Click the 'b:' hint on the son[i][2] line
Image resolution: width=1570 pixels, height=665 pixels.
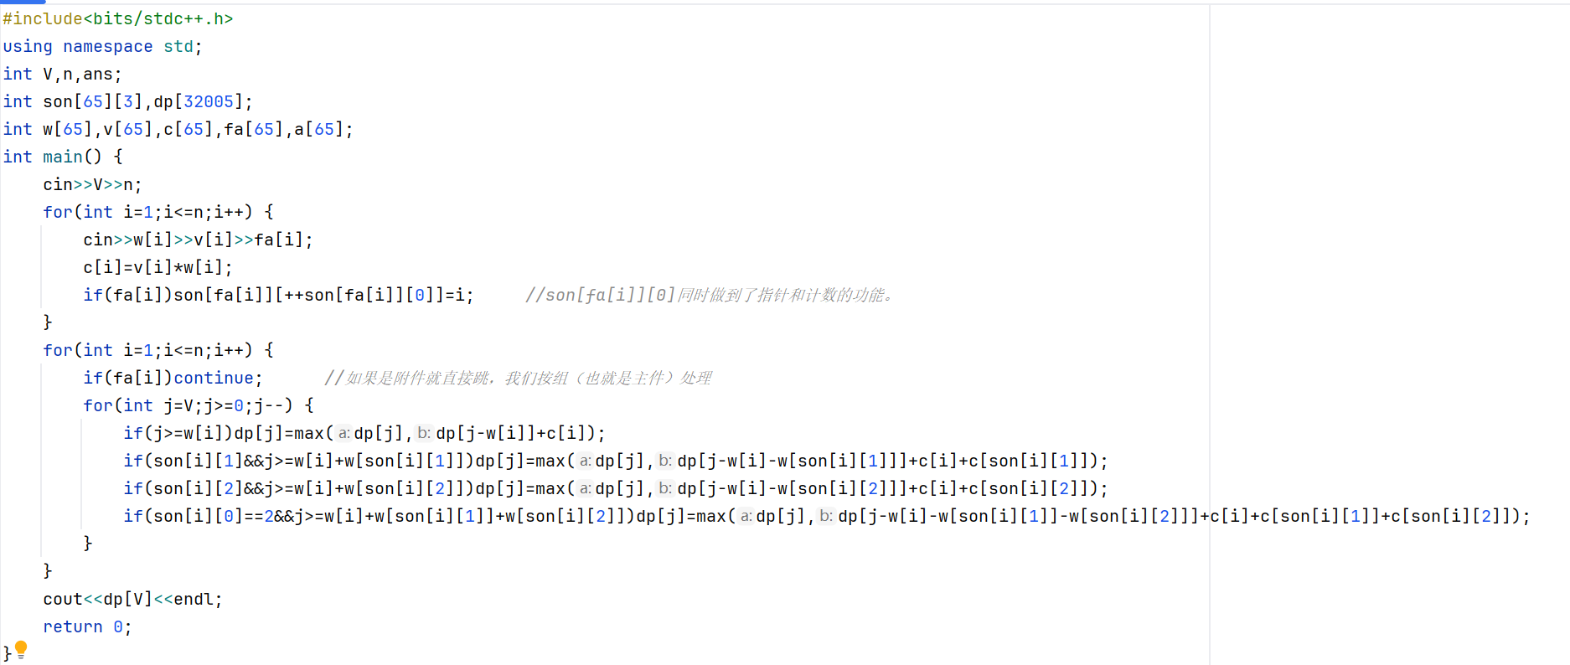(666, 488)
